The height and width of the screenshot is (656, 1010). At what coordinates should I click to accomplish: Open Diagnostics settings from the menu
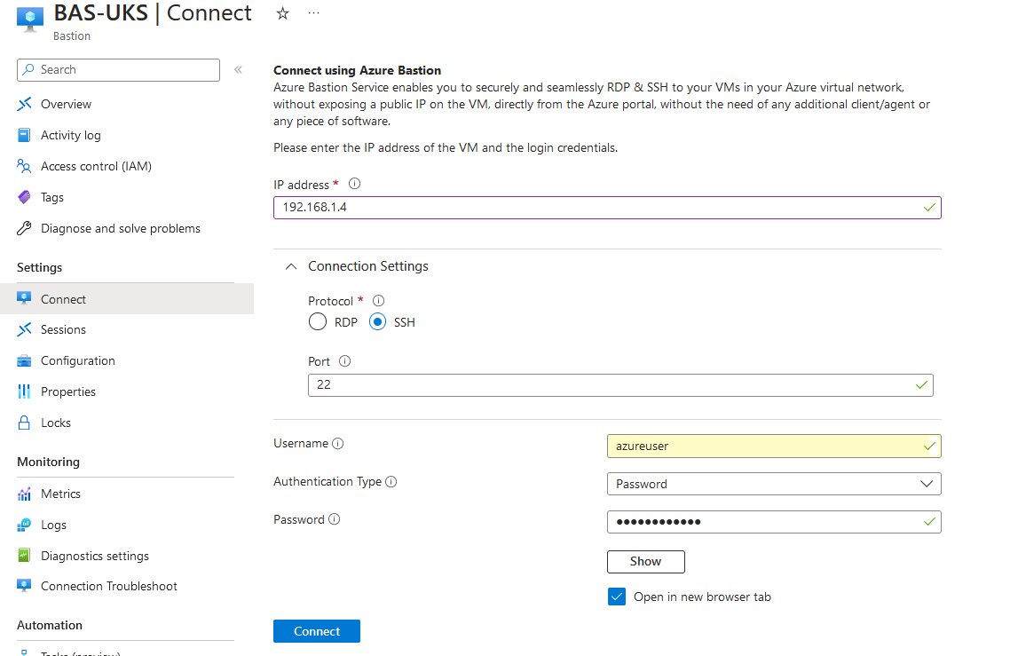point(95,556)
